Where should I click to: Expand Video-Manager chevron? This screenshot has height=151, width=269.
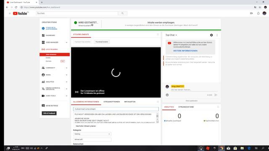coord(66,42)
